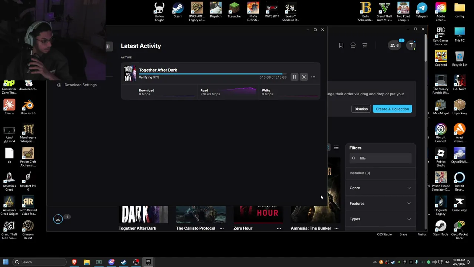Open Download Settings
Image resolution: width=474 pixels, height=267 pixels.
(x=77, y=85)
